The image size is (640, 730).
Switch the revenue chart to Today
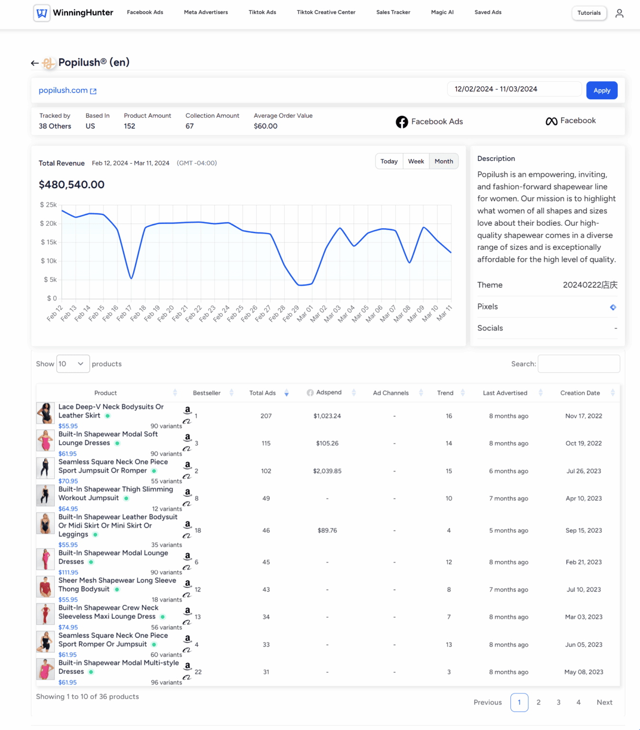coord(389,162)
